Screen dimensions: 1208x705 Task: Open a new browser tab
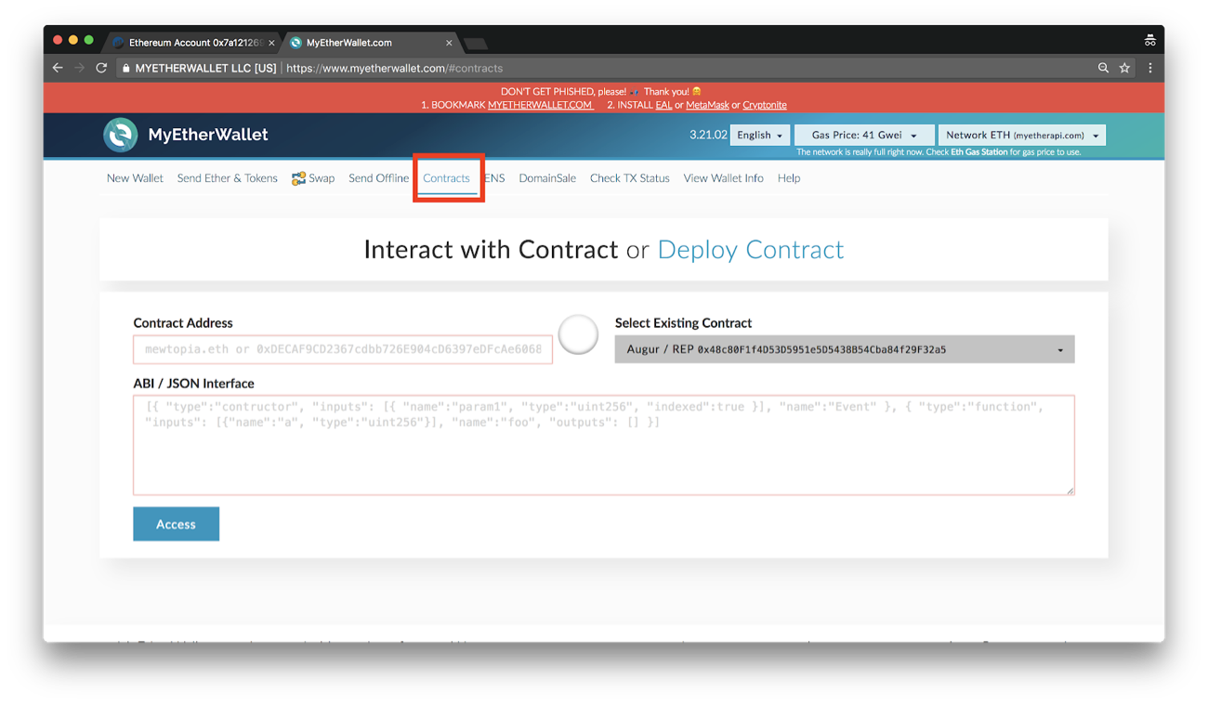pyautogui.click(x=475, y=44)
